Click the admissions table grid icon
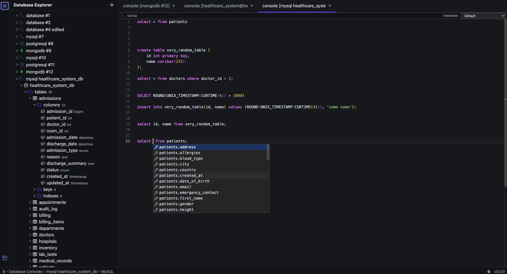Screen dimensions: 507x274 point(35,98)
